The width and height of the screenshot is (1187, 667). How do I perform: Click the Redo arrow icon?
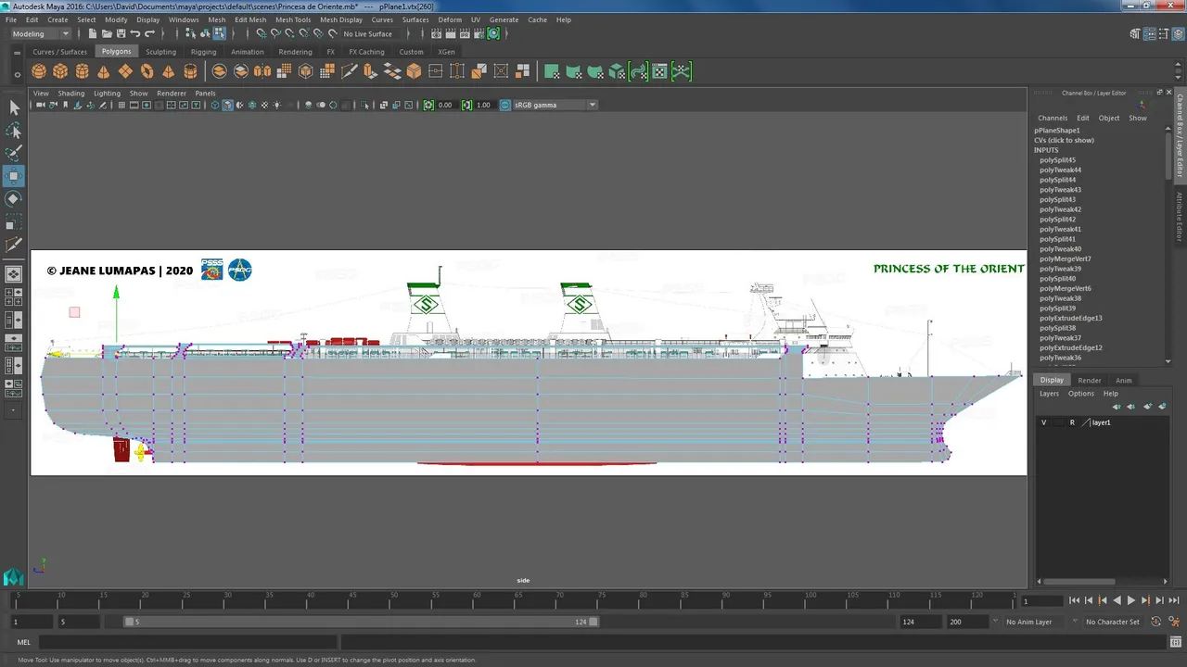click(149, 33)
